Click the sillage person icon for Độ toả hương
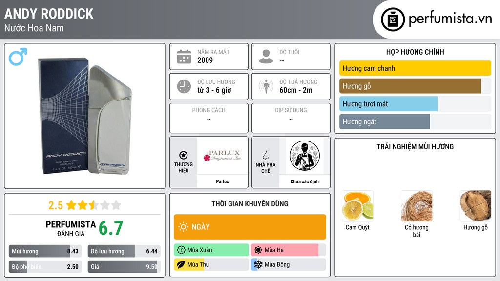 [x=266, y=86]
